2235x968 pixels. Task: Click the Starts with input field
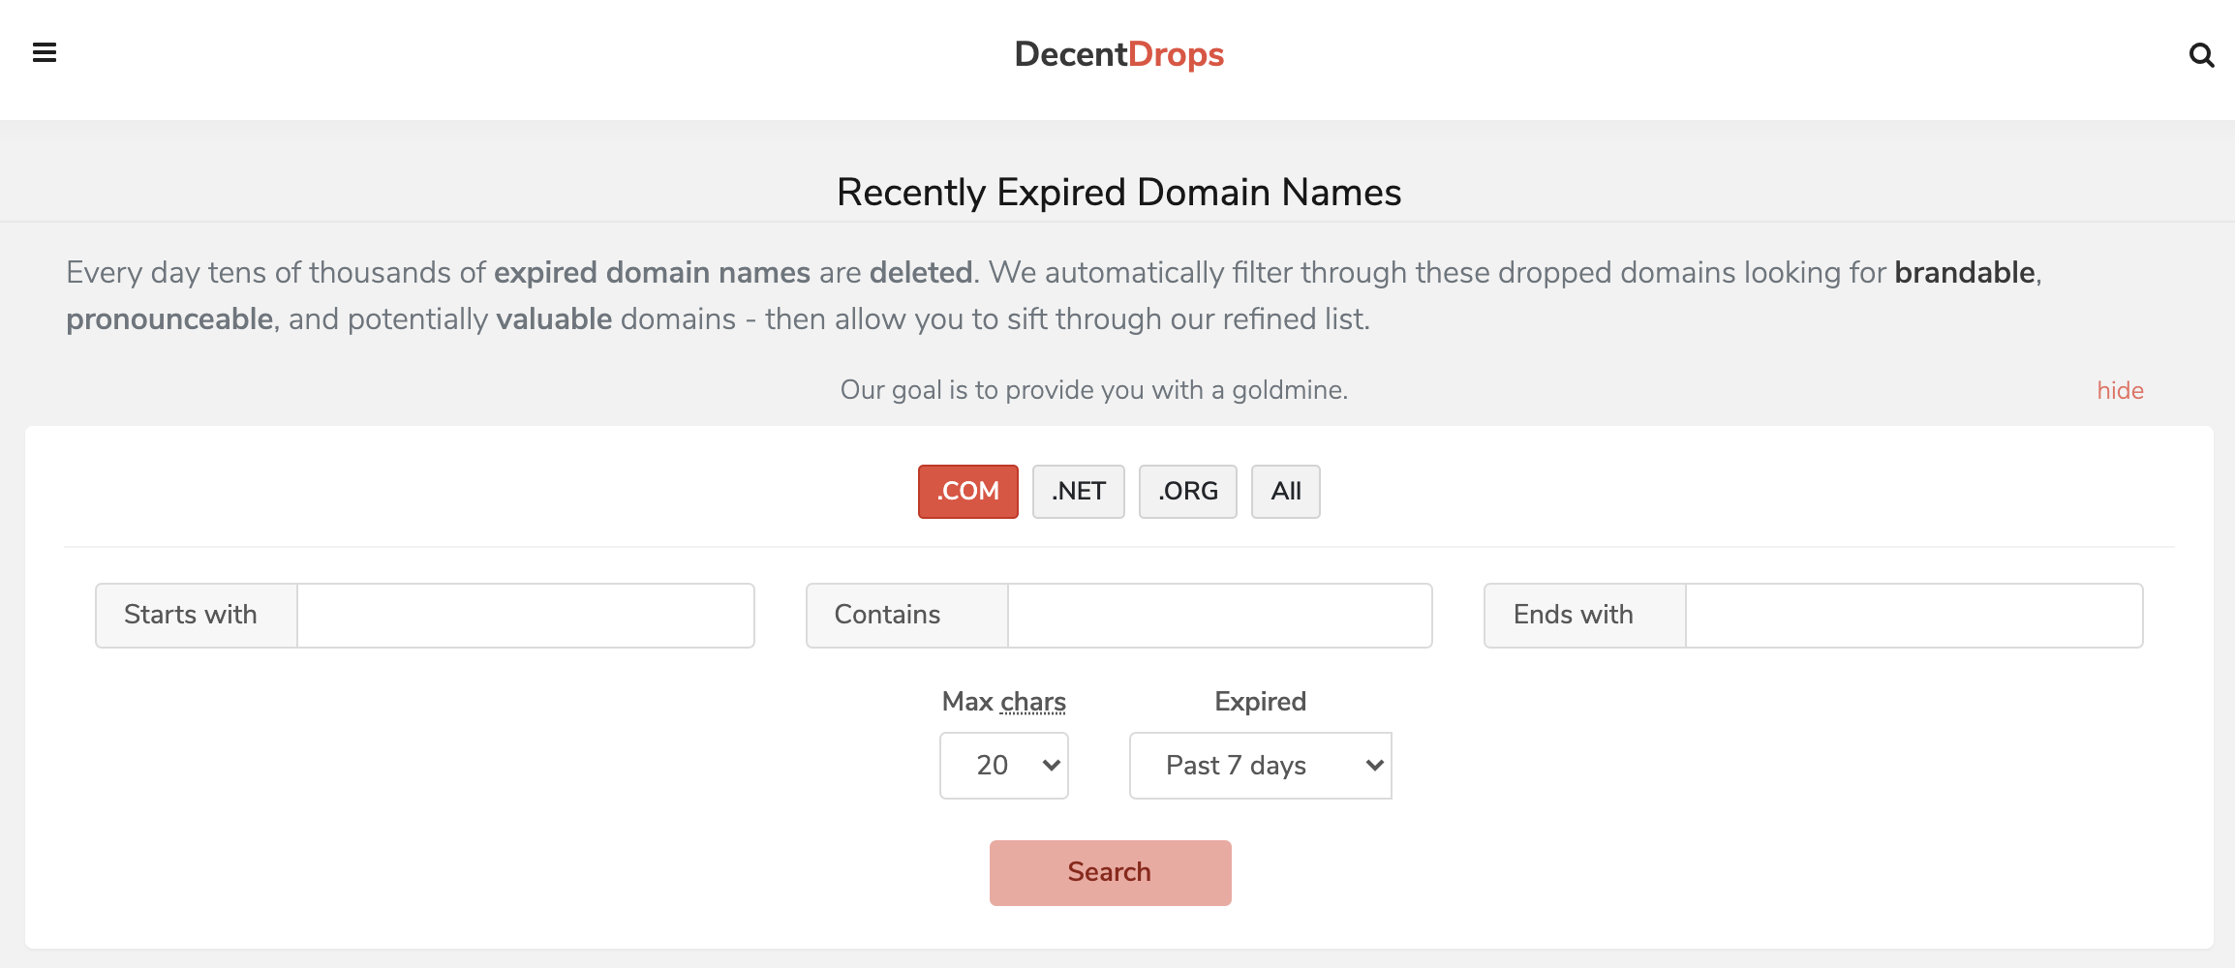pyautogui.click(x=523, y=615)
